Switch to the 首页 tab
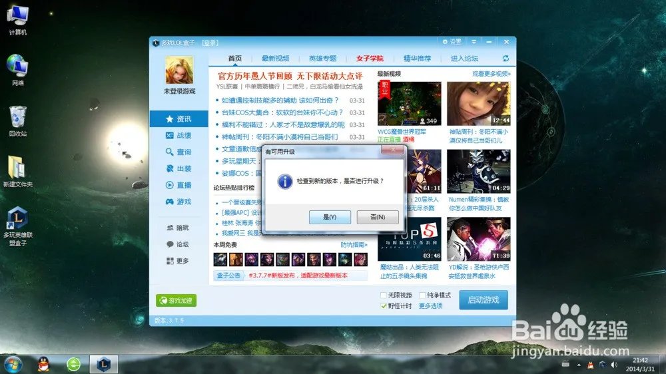 point(235,59)
